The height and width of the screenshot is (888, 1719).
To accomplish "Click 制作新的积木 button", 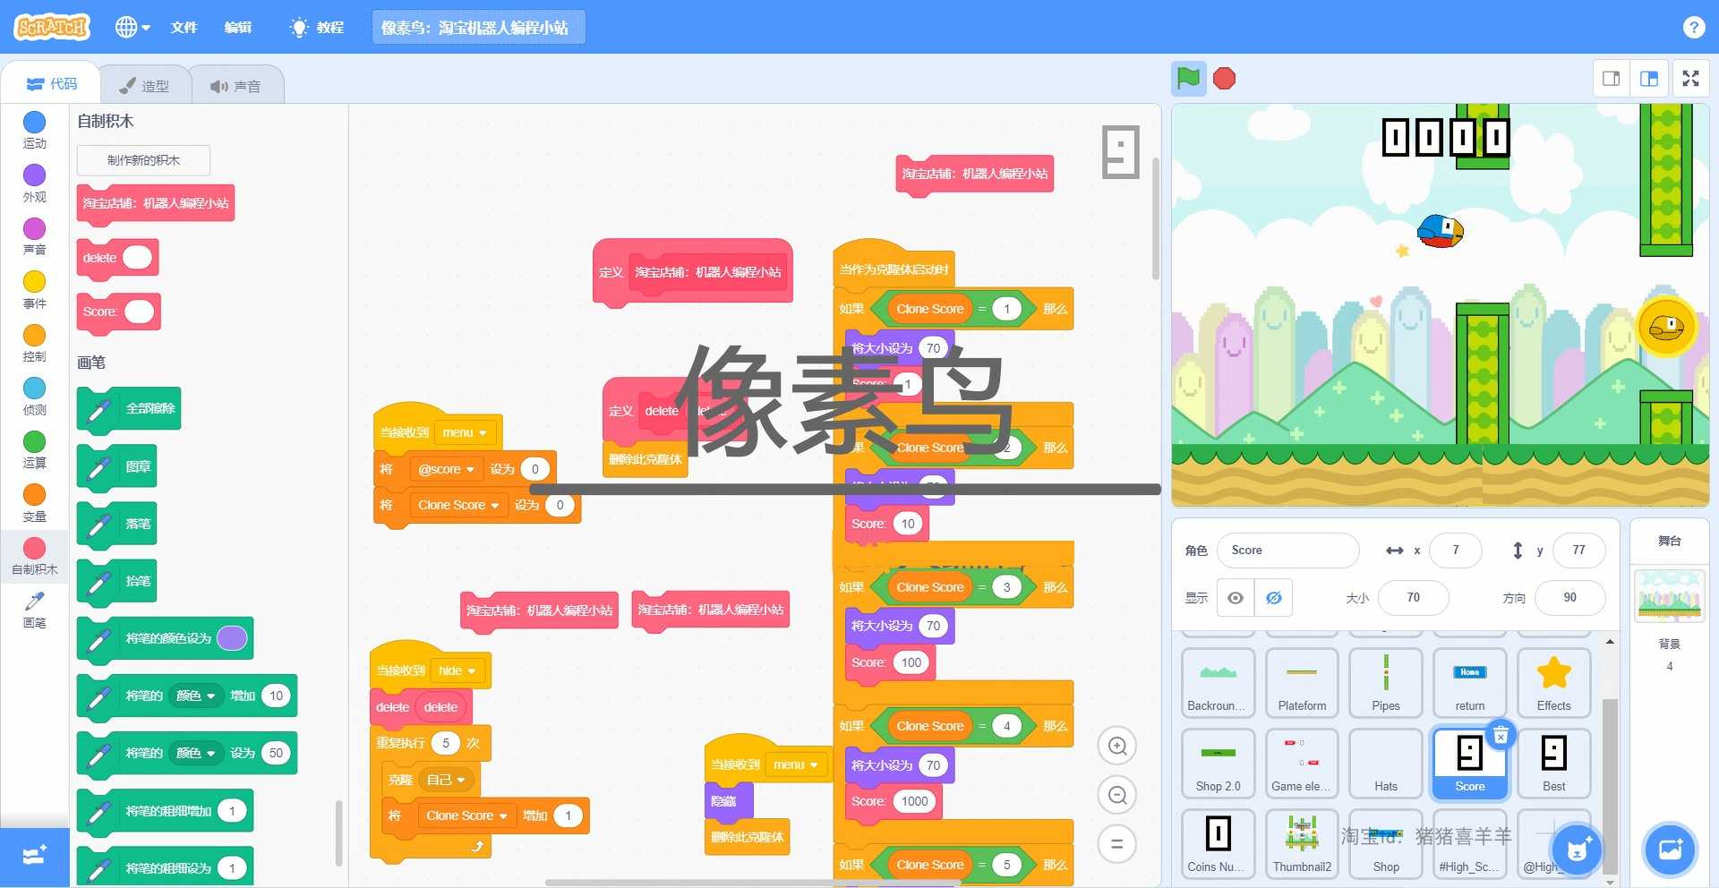I will 143,160.
